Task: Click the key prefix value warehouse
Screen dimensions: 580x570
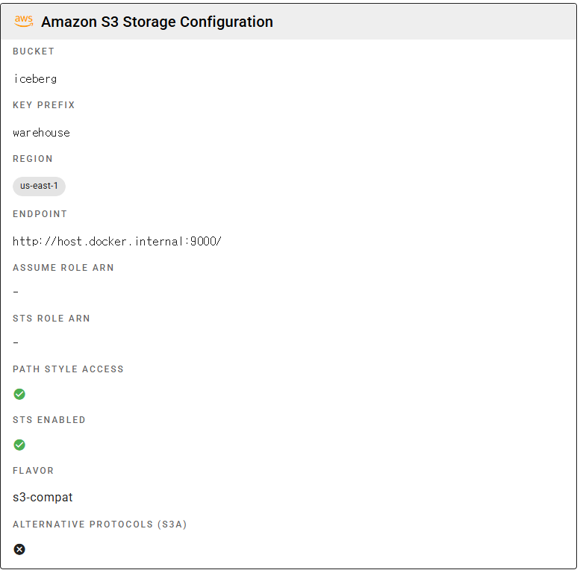Action: pos(41,132)
